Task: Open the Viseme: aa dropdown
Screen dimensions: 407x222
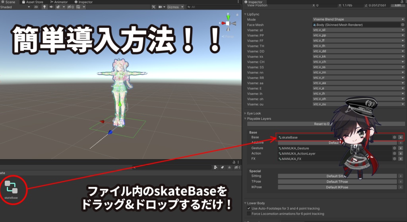Action: click(359, 83)
